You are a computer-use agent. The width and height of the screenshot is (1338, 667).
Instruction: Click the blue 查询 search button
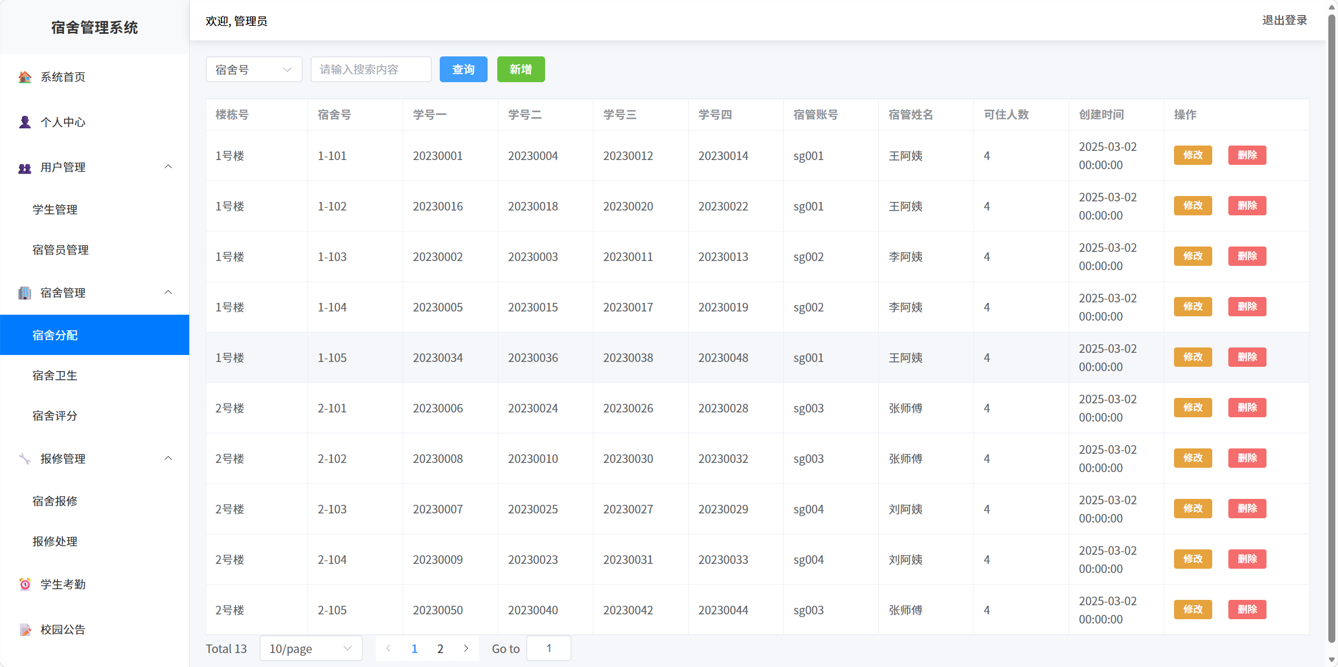click(x=463, y=69)
